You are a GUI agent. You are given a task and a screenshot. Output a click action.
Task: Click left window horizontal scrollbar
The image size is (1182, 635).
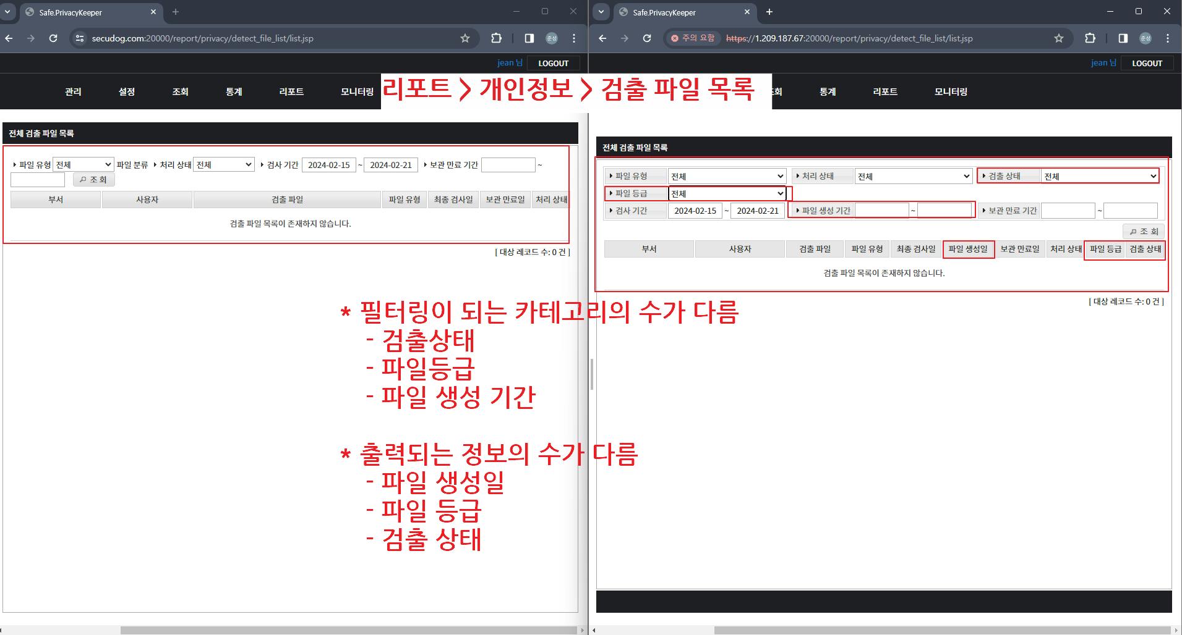pos(348,630)
